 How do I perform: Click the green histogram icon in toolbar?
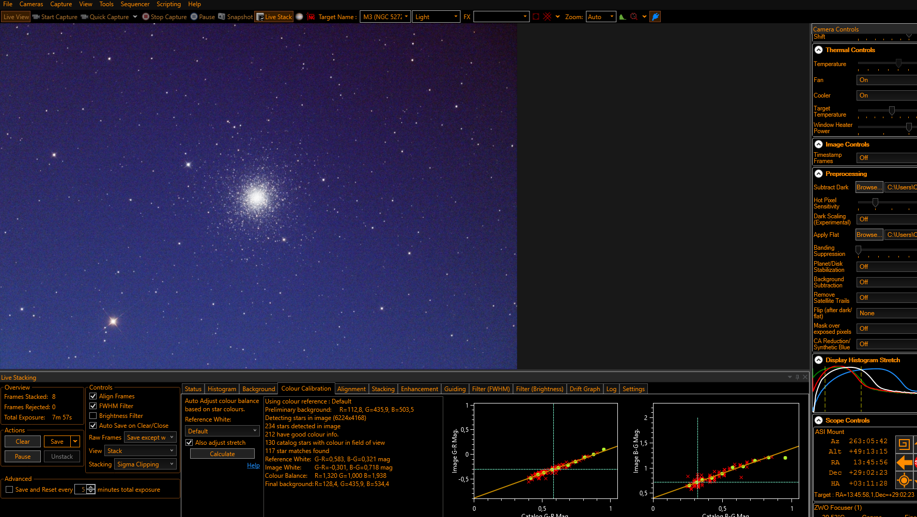623,17
